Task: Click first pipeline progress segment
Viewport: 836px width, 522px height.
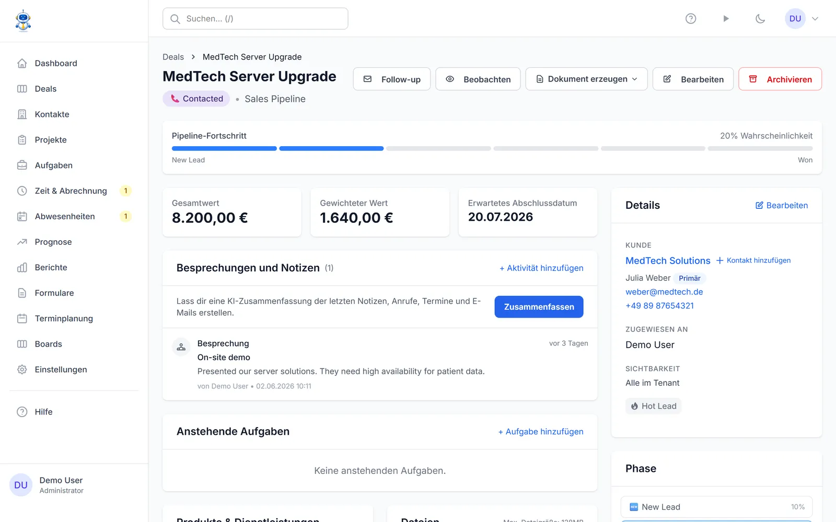Action: pos(224,149)
